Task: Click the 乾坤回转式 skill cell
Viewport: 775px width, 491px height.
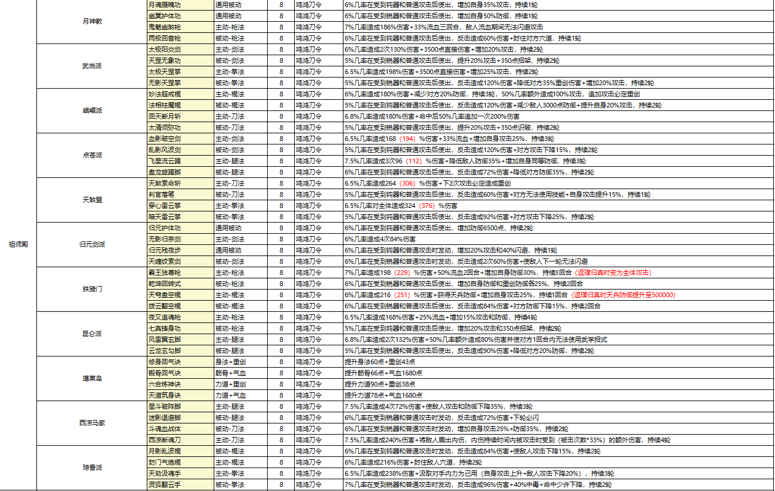Action: click(x=180, y=284)
